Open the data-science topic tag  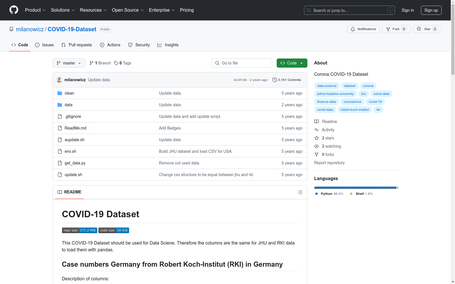(x=327, y=86)
